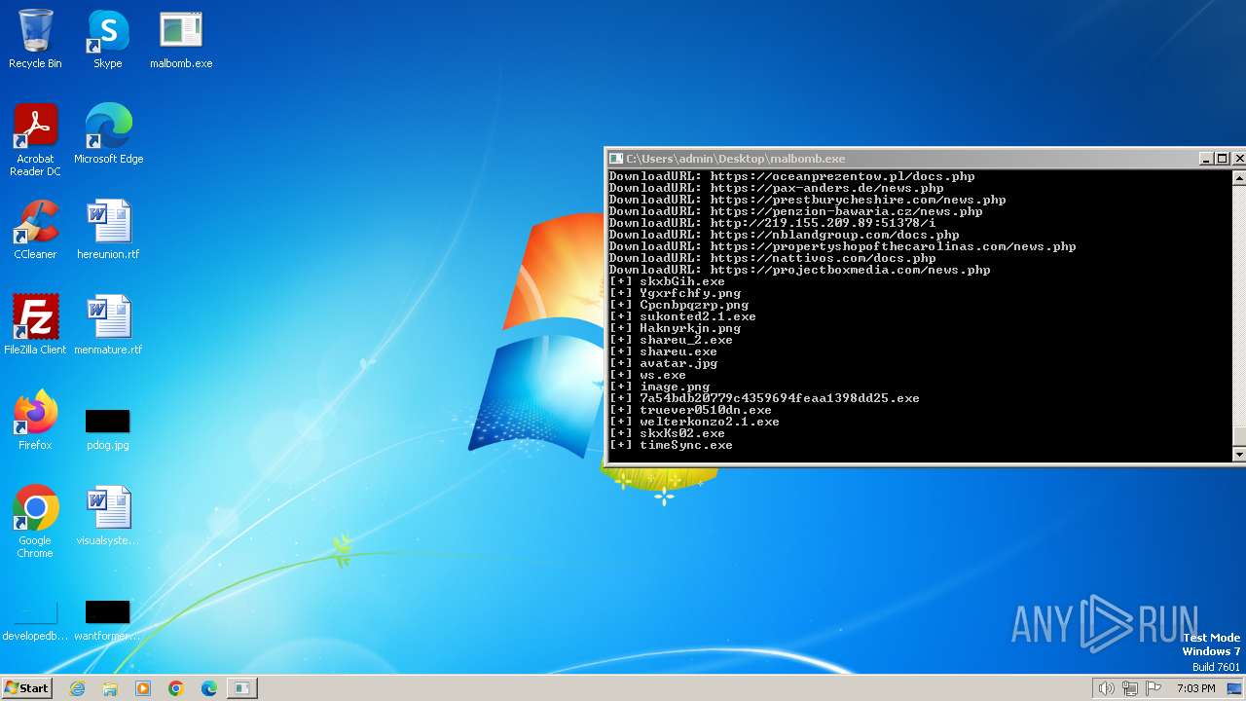The width and height of the screenshot is (1246, 701).
Task: Click the shareu_2.exe console line
Action: coord(671,340)
